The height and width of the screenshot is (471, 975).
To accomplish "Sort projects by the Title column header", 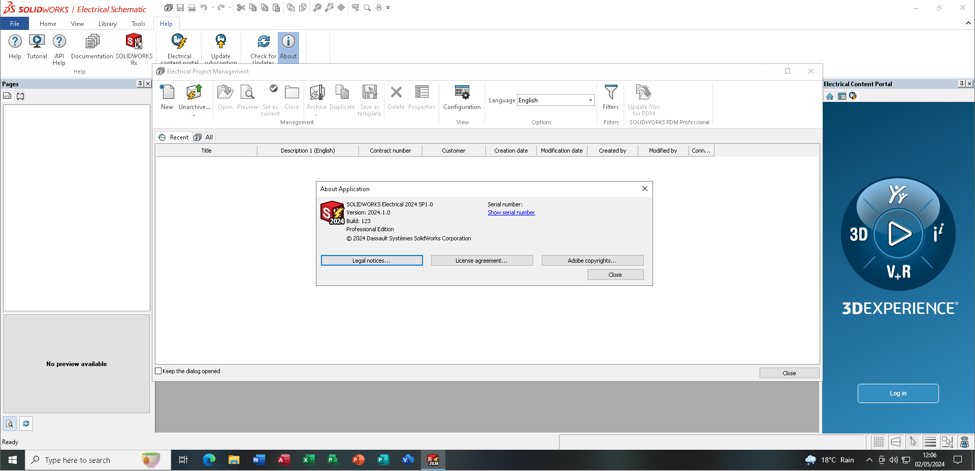I will point(206,151).
